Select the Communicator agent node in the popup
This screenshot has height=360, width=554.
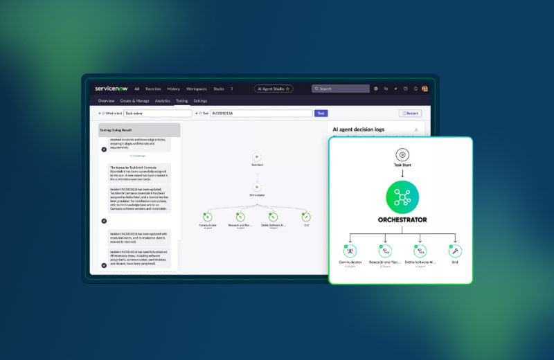350,251
